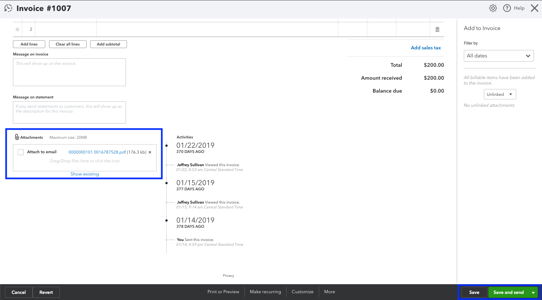Click the No unlinked attachments text
Viewport: 542px width, 300px height.
[489, 105]
